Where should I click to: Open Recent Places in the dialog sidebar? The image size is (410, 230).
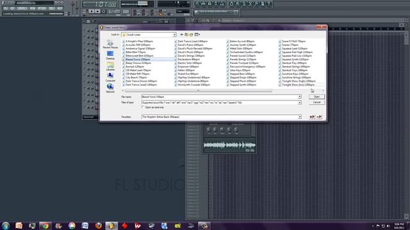pyautogui.click(x=110, y=44)
